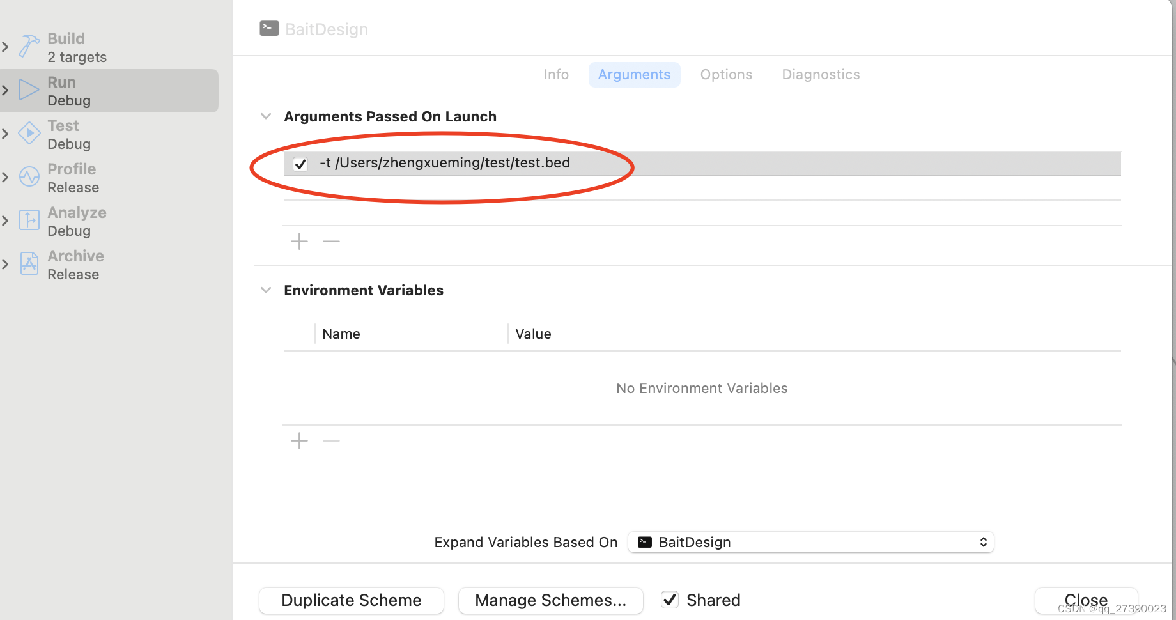This screenshot has width=1176, height=620.
Task: Toggle the Shared checkbox
Action: click(x=669, y=600)
